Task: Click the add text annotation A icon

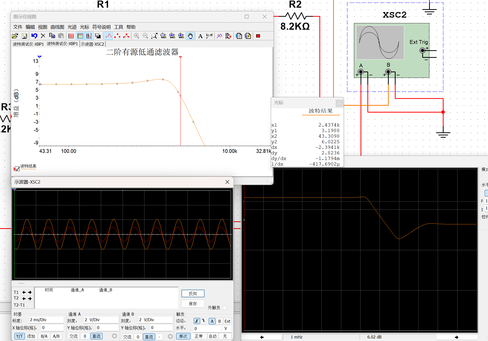Action: pyautogui.click(x=200, y=36)
